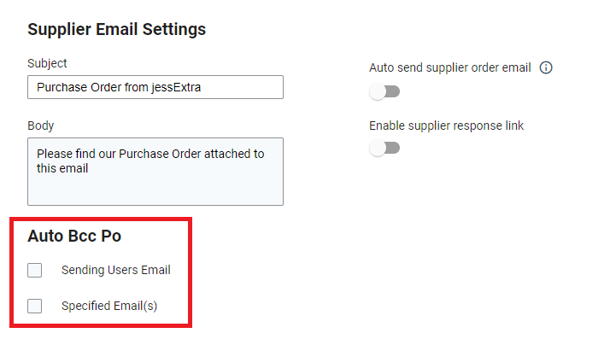
Task: Click inside the Body text area
Action: [155, 172]
